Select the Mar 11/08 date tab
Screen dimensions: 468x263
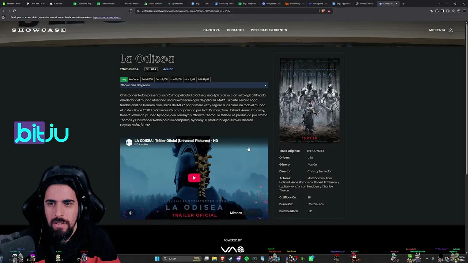point(190,79)
